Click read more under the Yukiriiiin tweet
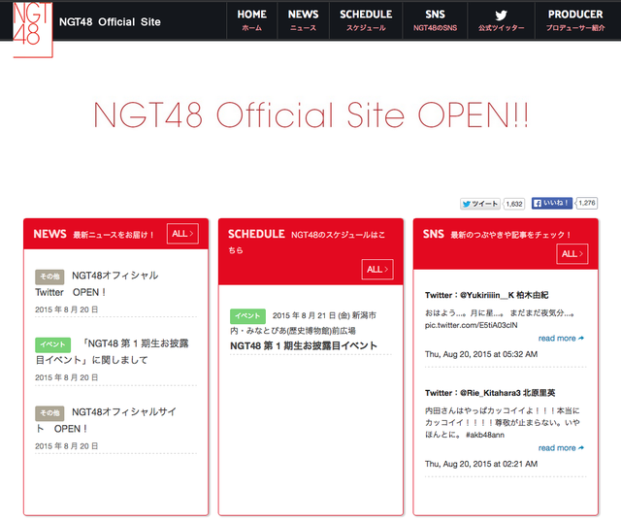This screenshot has width=621, height=521. click(561, 338)
